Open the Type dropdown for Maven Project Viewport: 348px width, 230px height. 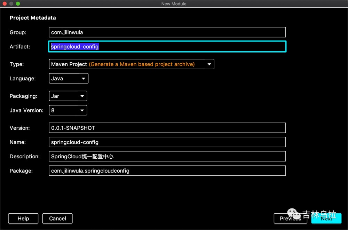pyautogui.click(x=132, y=64)
